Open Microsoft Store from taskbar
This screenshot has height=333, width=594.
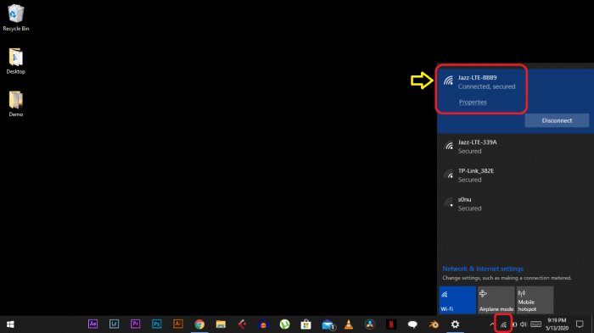point(305,325)
